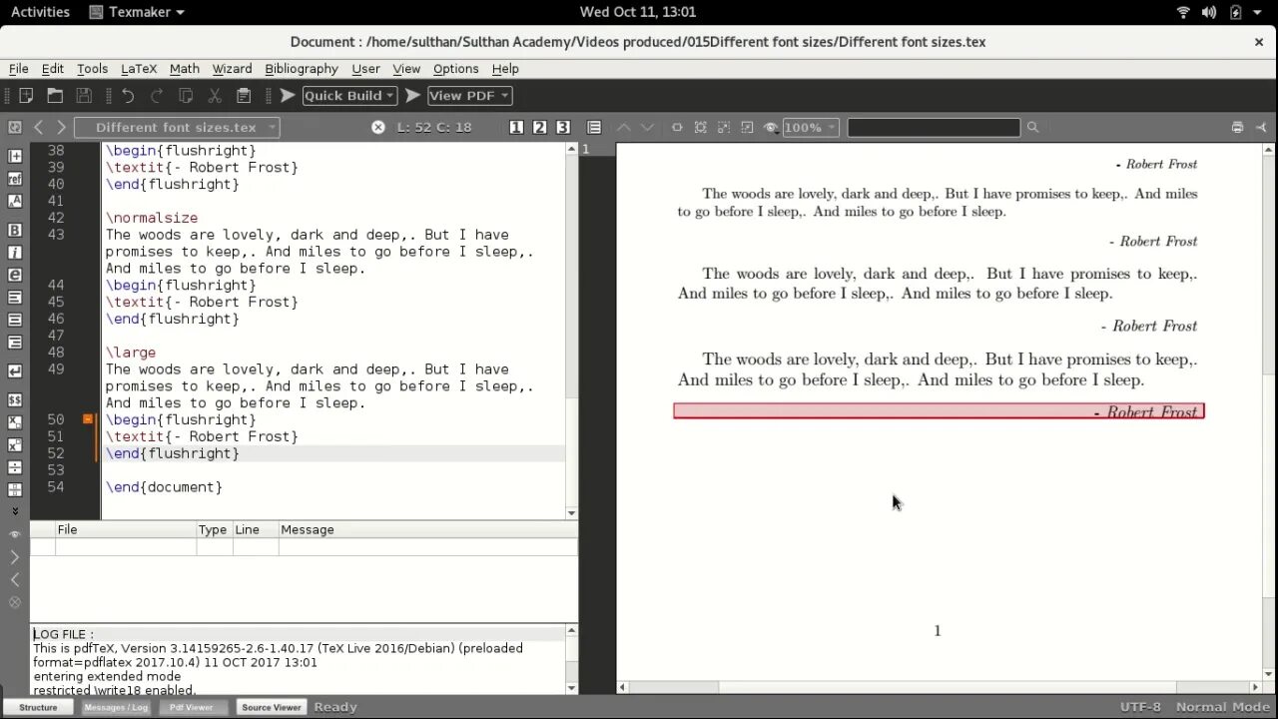The image size is (1278, 719).
Task: Open the clock 'Wed Oct 11, 13:01'
Action: 638,12
